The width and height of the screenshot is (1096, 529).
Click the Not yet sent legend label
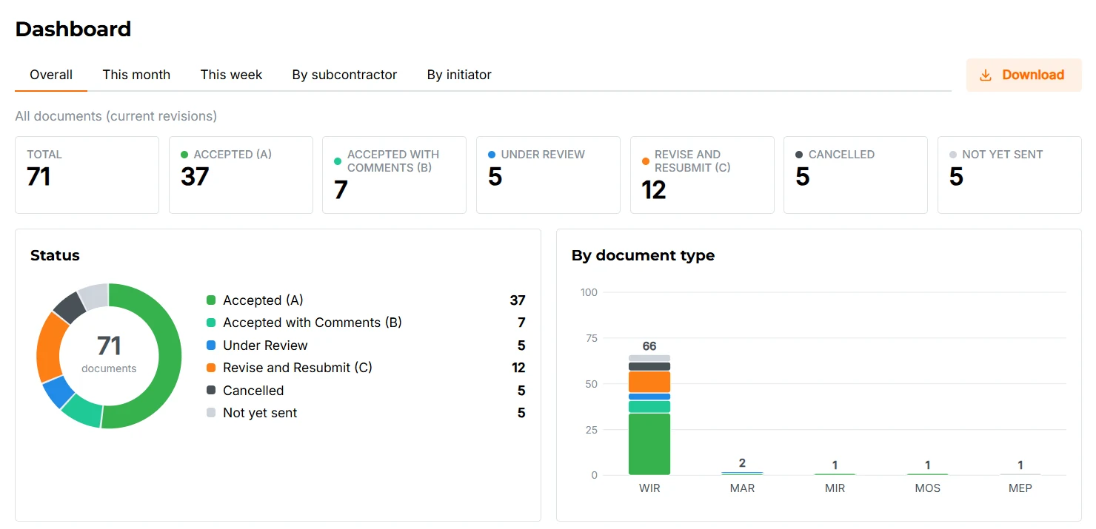[x=260, y=413]
